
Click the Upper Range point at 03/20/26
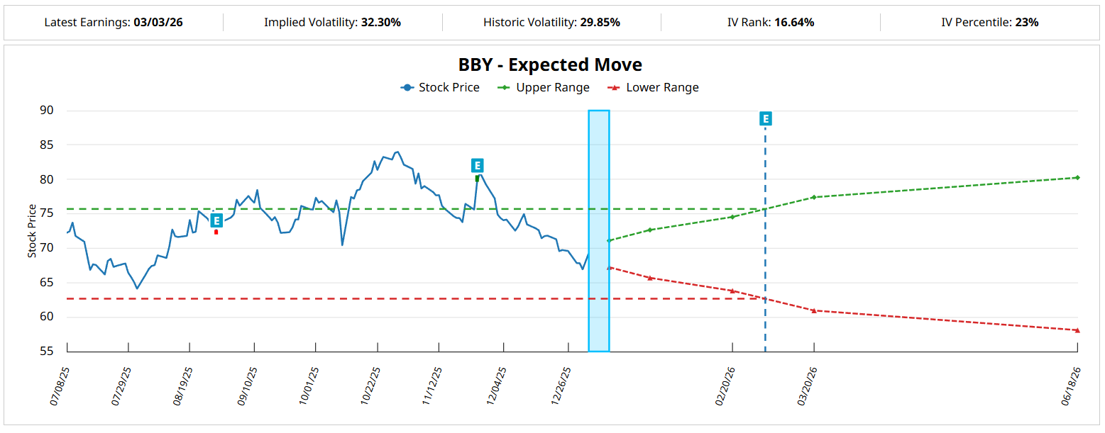coord(814,197)
